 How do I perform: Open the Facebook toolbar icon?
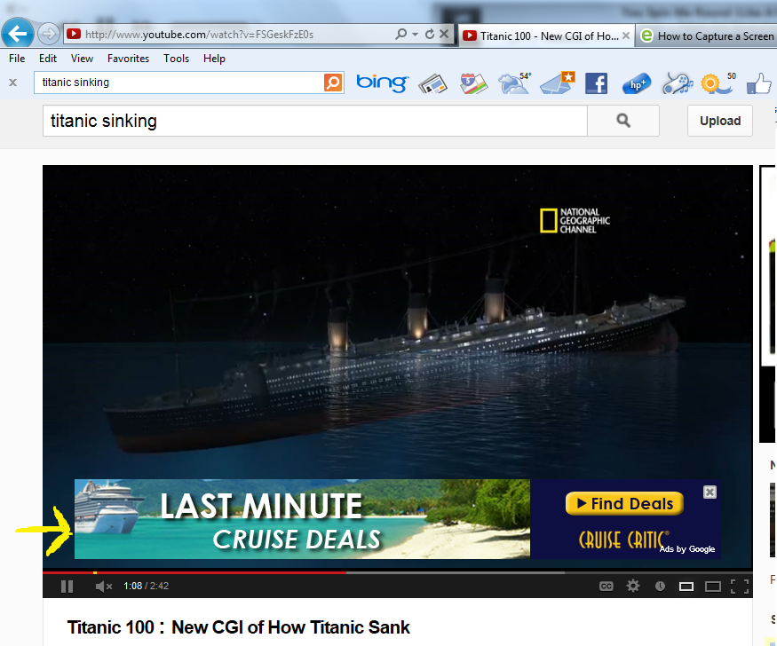coord(596,83)
